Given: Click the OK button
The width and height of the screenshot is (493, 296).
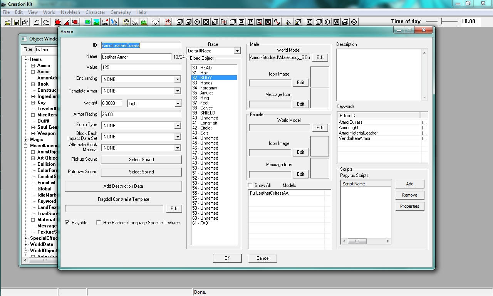Looking at the screenshot, I should (x=227, y=258).
